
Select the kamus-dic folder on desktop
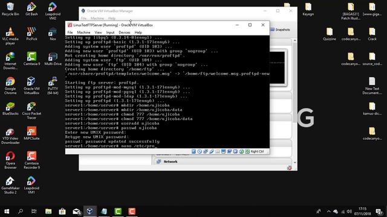(x=372, y=109)
